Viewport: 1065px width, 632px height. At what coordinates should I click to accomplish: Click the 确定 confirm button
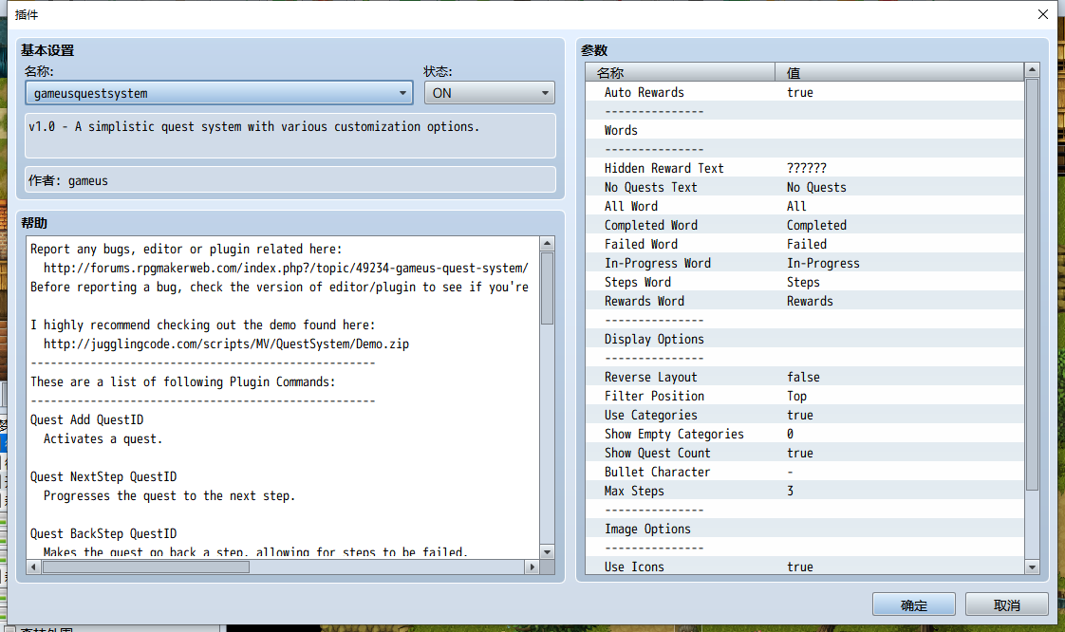pos(913,604)
